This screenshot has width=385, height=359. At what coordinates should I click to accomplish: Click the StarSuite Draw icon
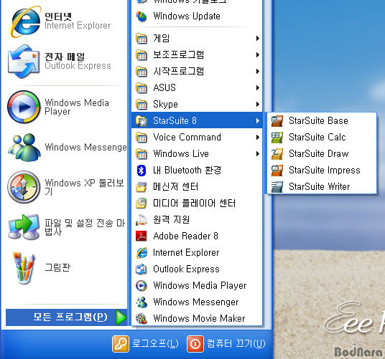tap(277, 154)
